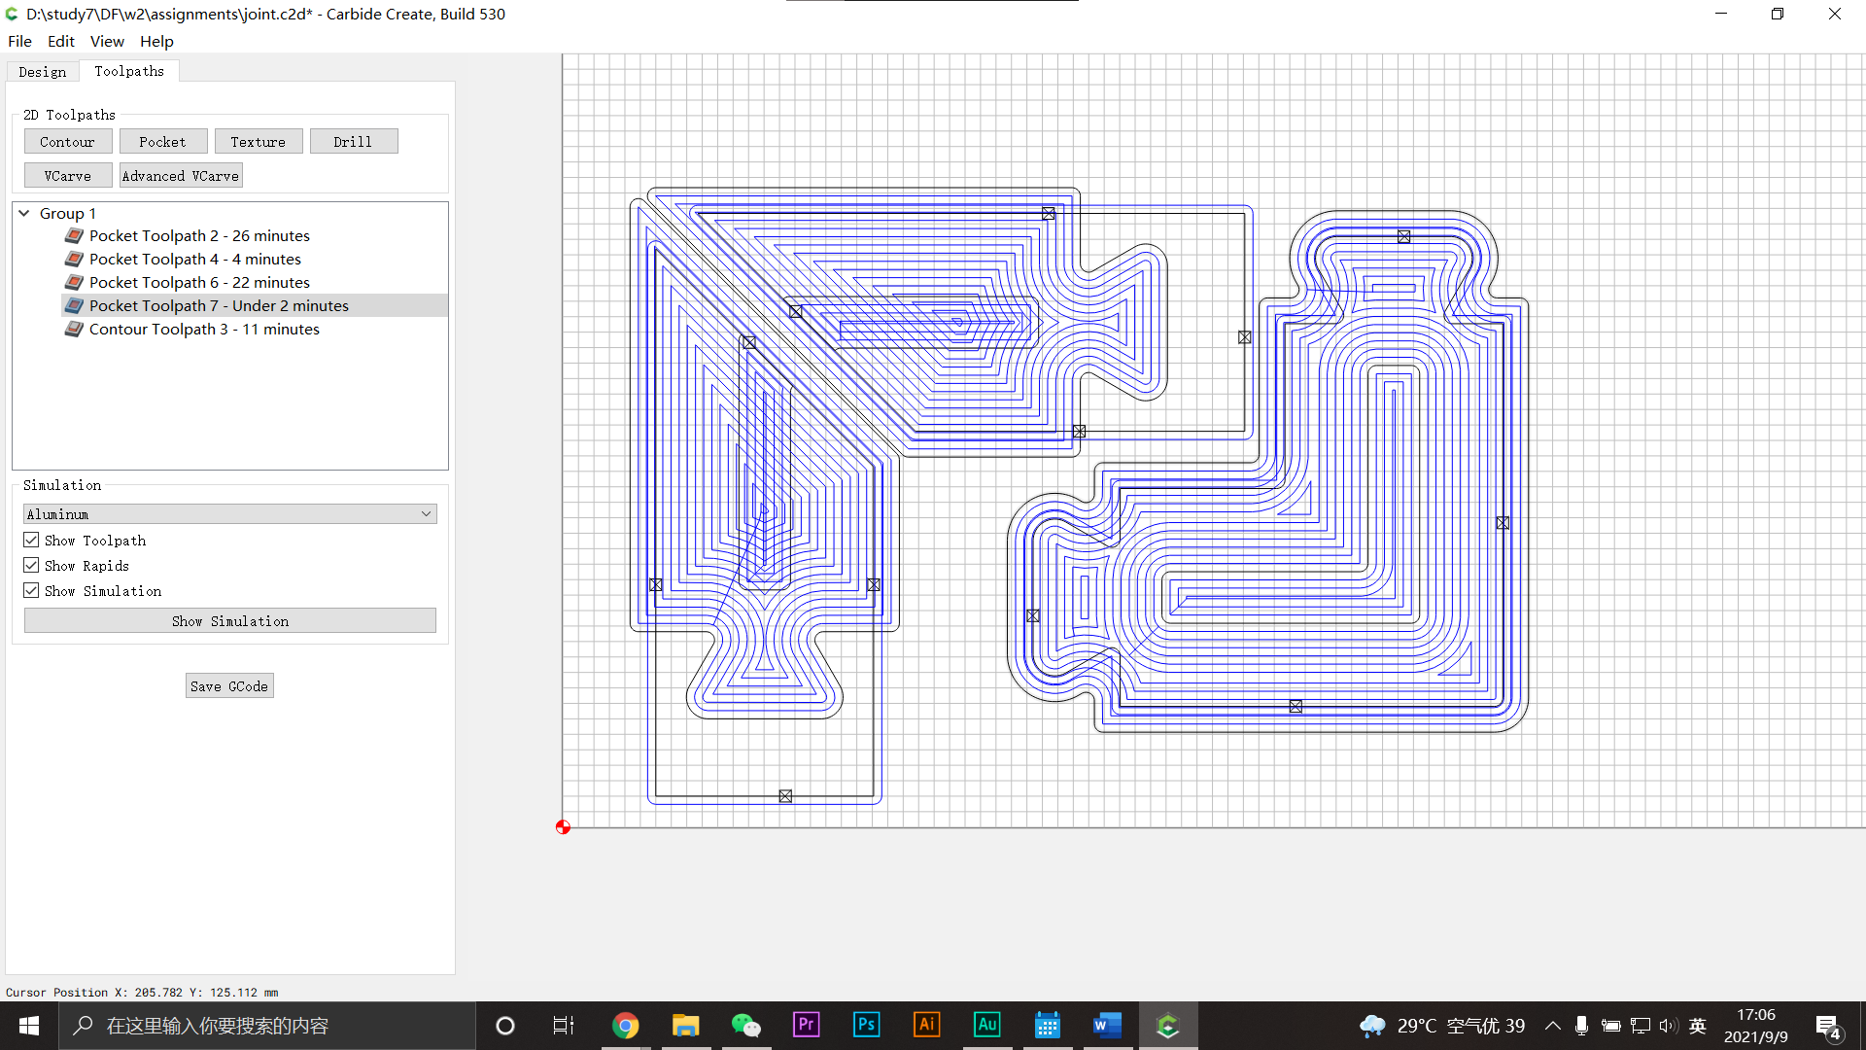Open Photoshop from the taskbar
Viewport: 1866px width, 1050px height.
click(x=866, y=1025)
